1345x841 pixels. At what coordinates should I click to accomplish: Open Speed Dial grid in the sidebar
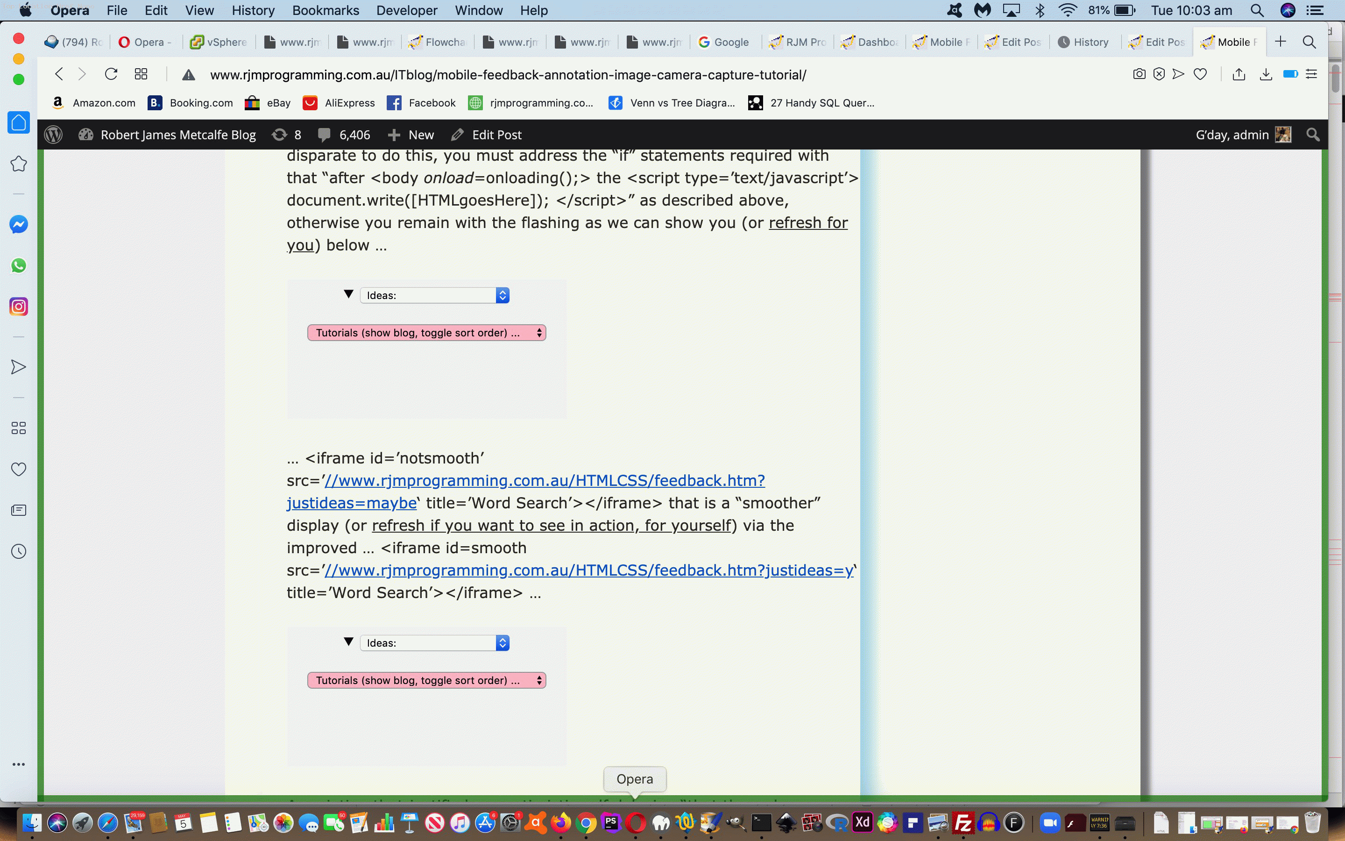(18, 428)
